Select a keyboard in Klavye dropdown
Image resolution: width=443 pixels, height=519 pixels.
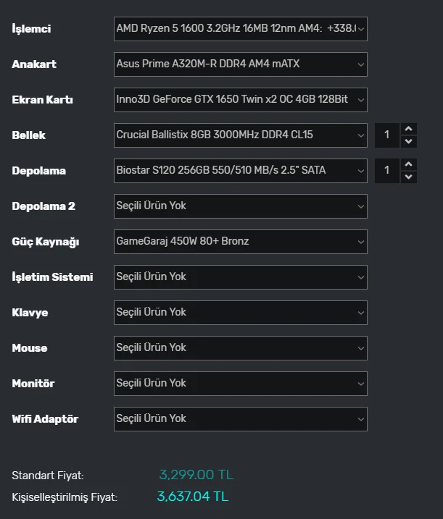[x=240, y=313]
